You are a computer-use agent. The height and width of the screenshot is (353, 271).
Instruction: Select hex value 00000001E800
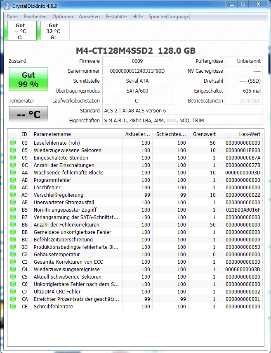coord(243,150)
